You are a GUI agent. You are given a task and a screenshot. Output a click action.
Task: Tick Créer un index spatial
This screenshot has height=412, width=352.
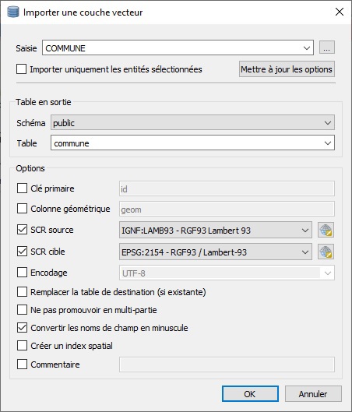pos(22,346)
